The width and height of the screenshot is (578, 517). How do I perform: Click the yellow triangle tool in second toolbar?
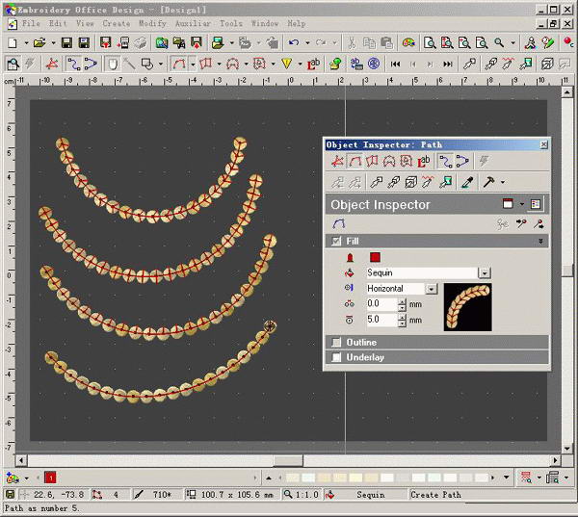(286, 64)
